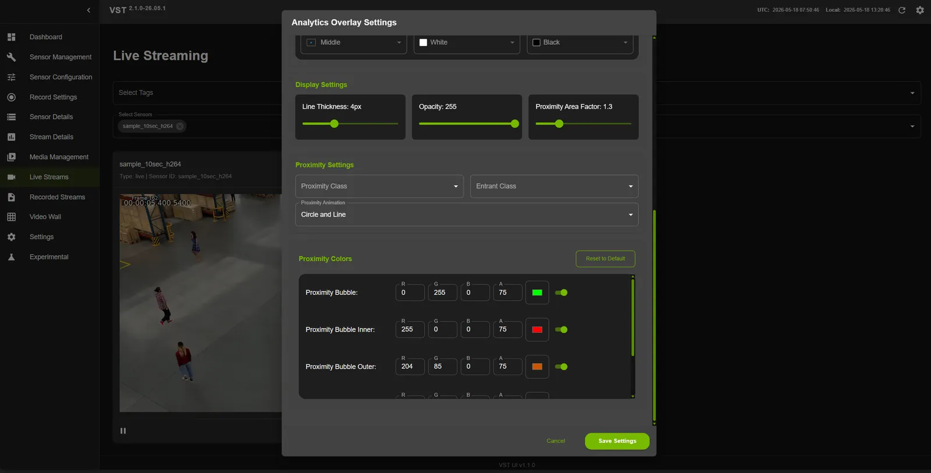The width and height of the screenshot is (931, 473).
Task: Toggle the Proximity Bubble Outer switch
Action: tap(562, 367)
